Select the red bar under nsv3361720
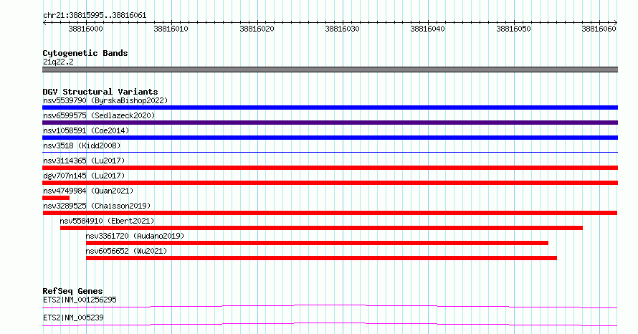This screenshot has width=638, height=334. (x=317, y=243)
